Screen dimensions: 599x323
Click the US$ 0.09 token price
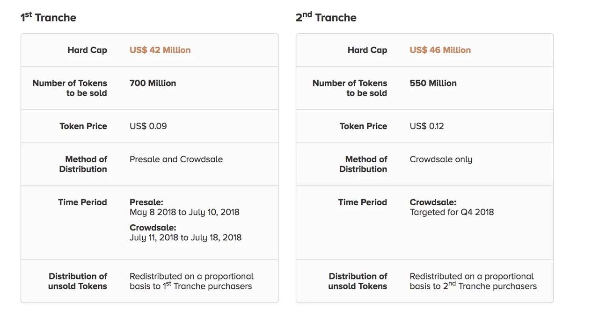click(148, 126)
